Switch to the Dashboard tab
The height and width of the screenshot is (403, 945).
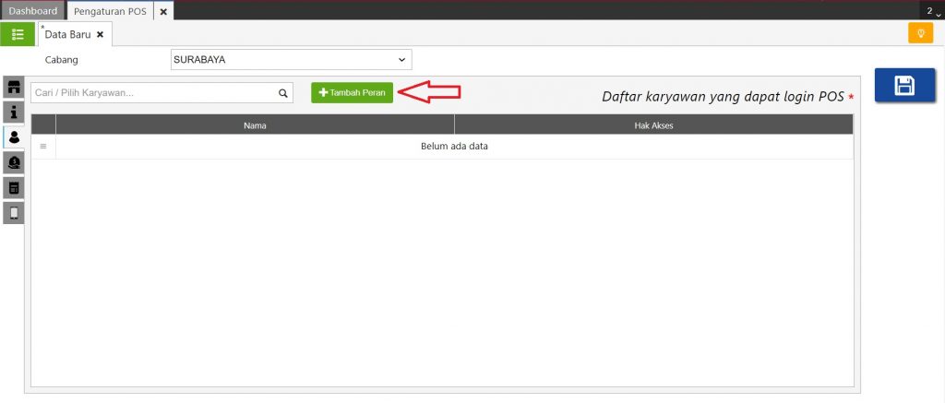[32, 11]
